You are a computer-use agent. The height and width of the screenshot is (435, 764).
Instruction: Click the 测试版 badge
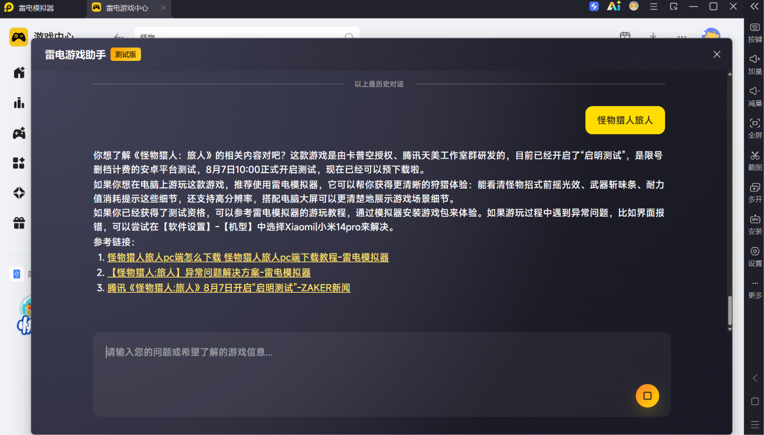126,54
